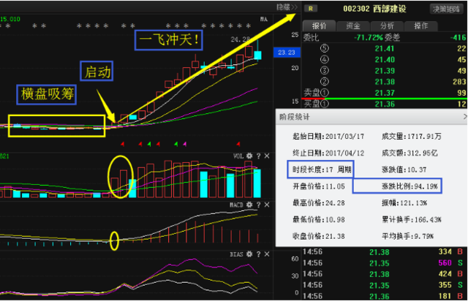Click sell level ④ circled number
The height and width of the screenshot is (301, 468).
pos(325,60)
